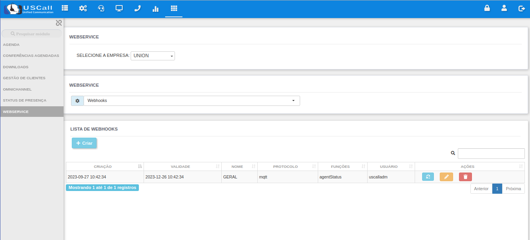Click the Próxima pagination button
Viewport: 530px width, 240px height.
click(x=514, y=189)
